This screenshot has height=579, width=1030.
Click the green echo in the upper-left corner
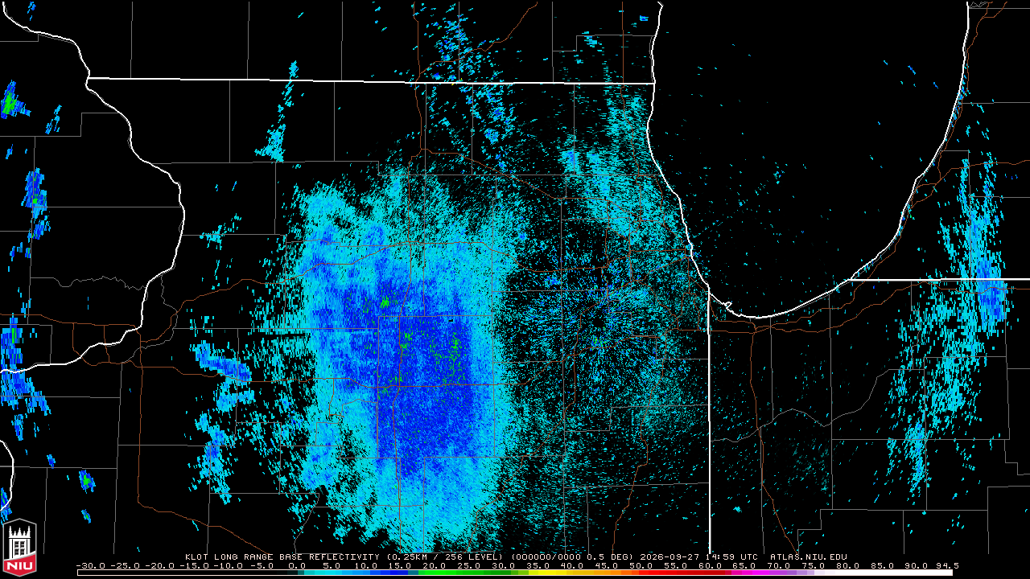pyautogui.click(x=10, y=102)
